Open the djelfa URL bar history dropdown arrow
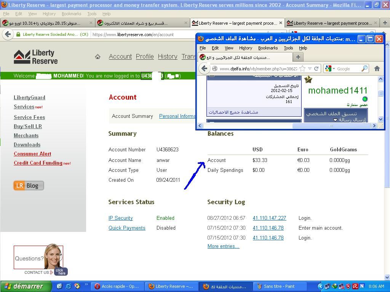The image size is (390, 292). click(x=310, y=68)
